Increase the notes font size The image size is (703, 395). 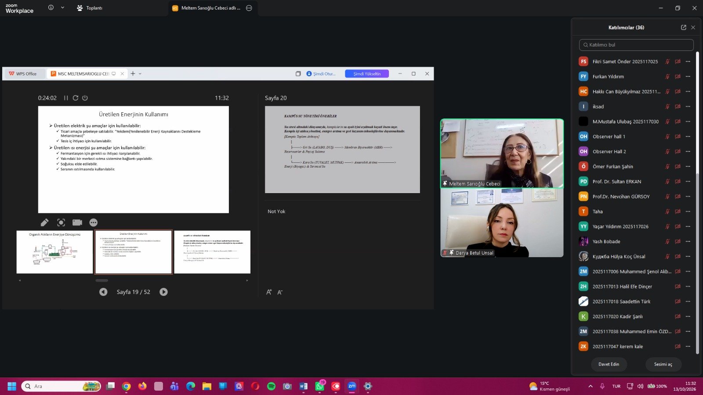[x=269, y=292]
